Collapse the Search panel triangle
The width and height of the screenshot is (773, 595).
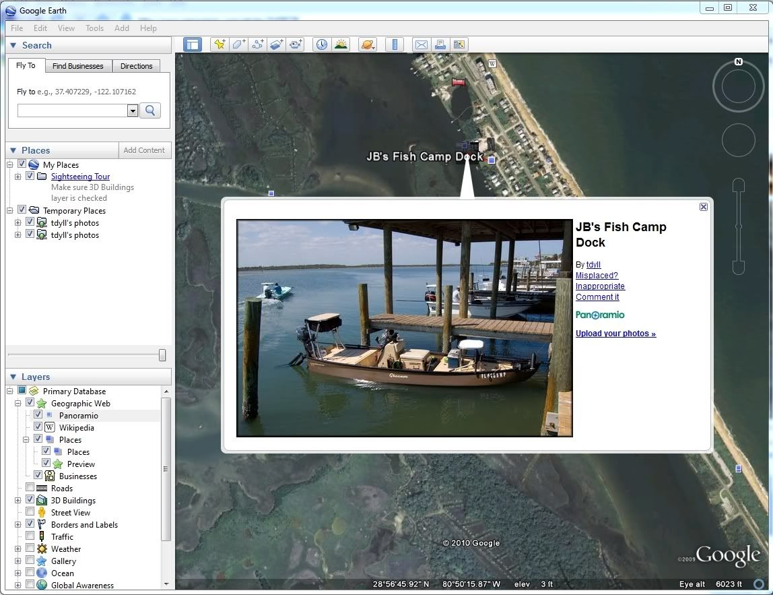coord(13,45)
